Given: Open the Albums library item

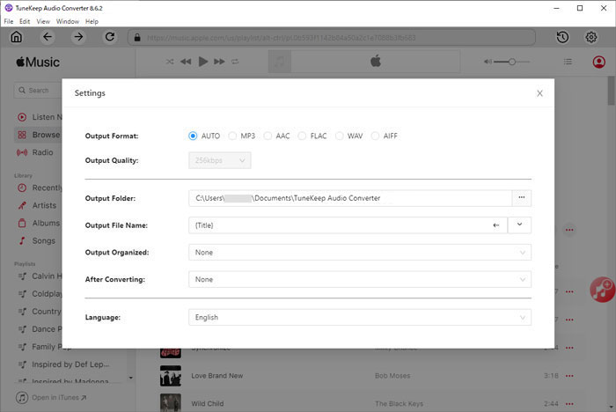Looking at the screenshot, I should click(x=39, y=223).
